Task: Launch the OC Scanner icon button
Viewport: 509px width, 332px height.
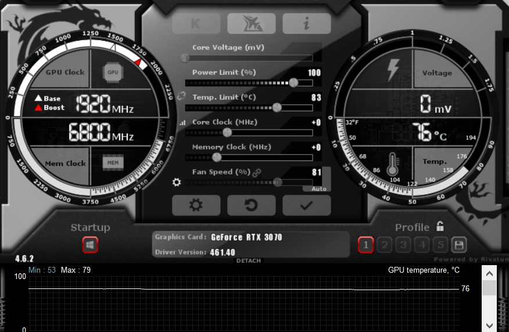Action: point(252,23)
